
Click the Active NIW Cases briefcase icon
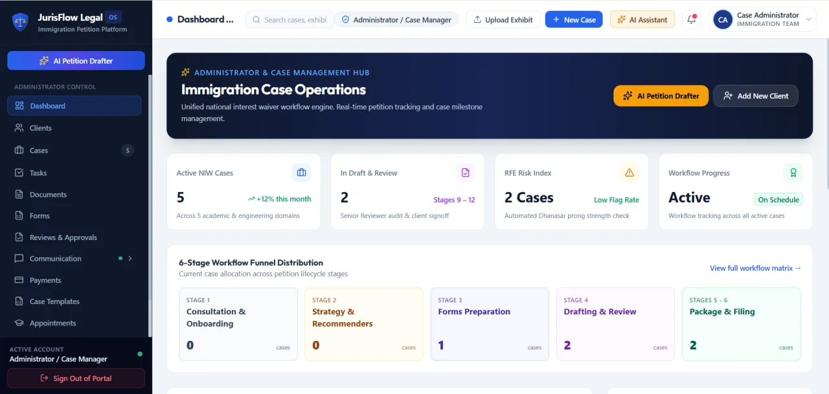click(301, 173)
